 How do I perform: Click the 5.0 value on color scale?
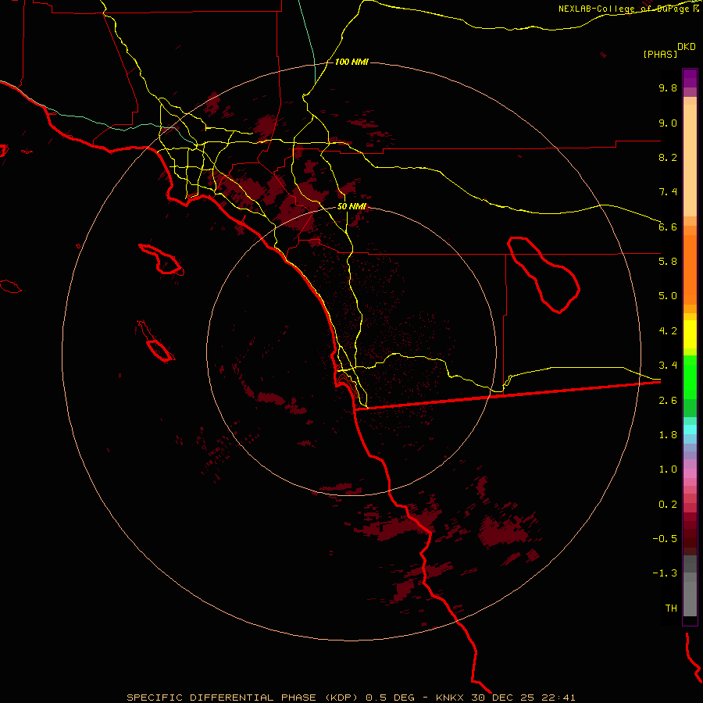pos(668,296)
